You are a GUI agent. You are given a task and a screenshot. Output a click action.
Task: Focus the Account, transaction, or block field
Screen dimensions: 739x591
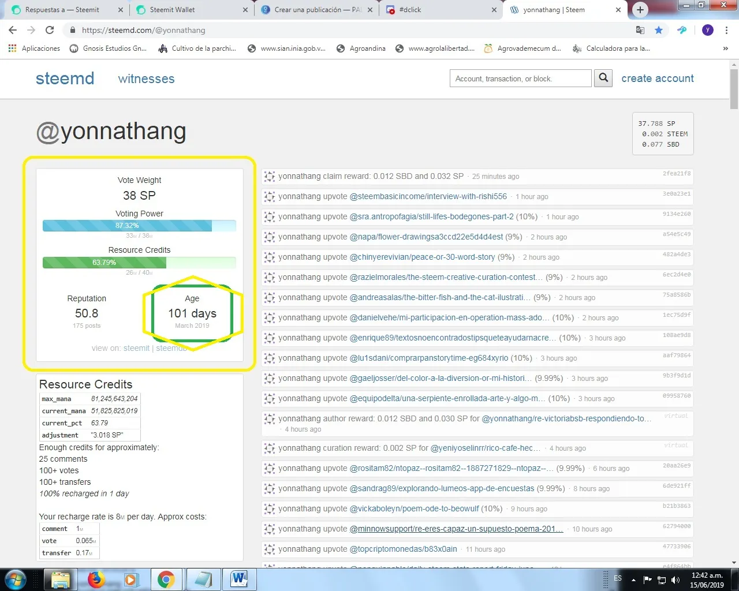coord(521,78)
